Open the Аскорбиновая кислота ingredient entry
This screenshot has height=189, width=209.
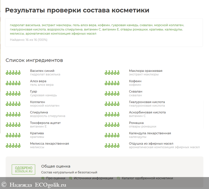(x=147, y=112)
